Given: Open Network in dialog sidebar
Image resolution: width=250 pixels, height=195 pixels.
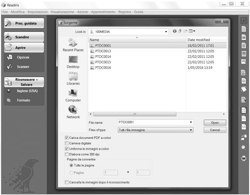Looking at the screenshot, I should tap(73, 112).
